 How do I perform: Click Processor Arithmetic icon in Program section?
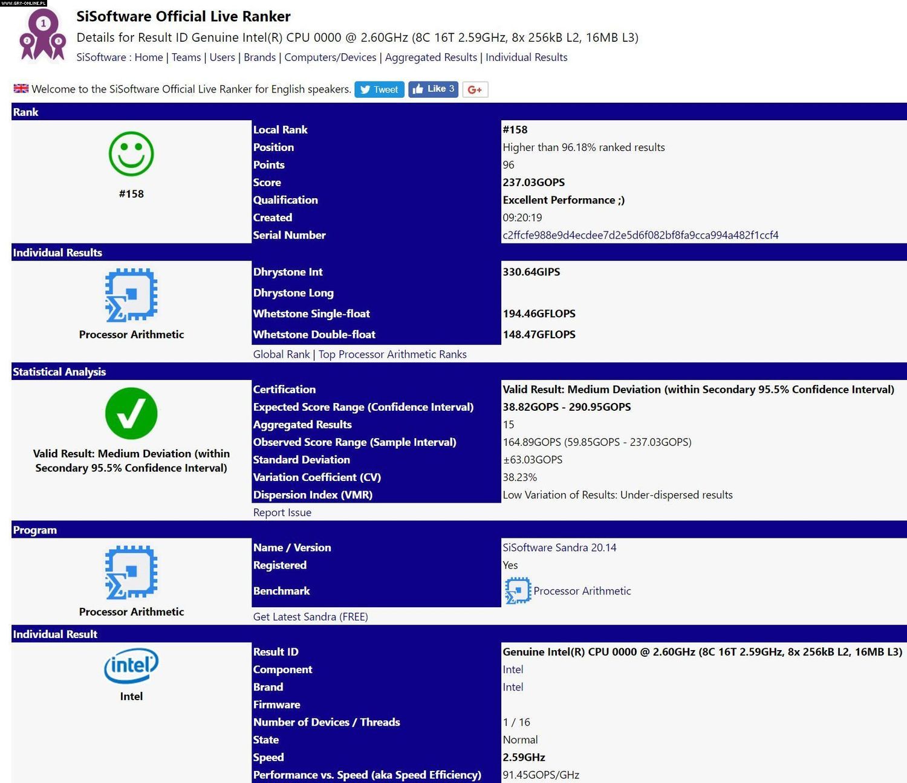(131, 572)
